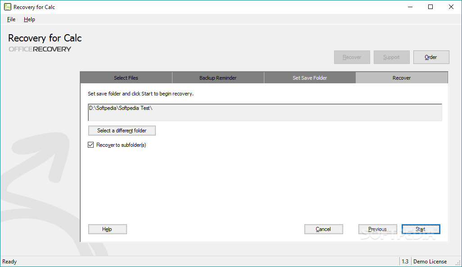Minimize the Recovery for Calc window

[410, 7]
